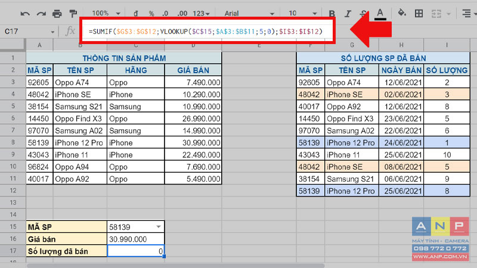
Task: Open the 100% zoom dropdown
Action: (x=106, y=13)
